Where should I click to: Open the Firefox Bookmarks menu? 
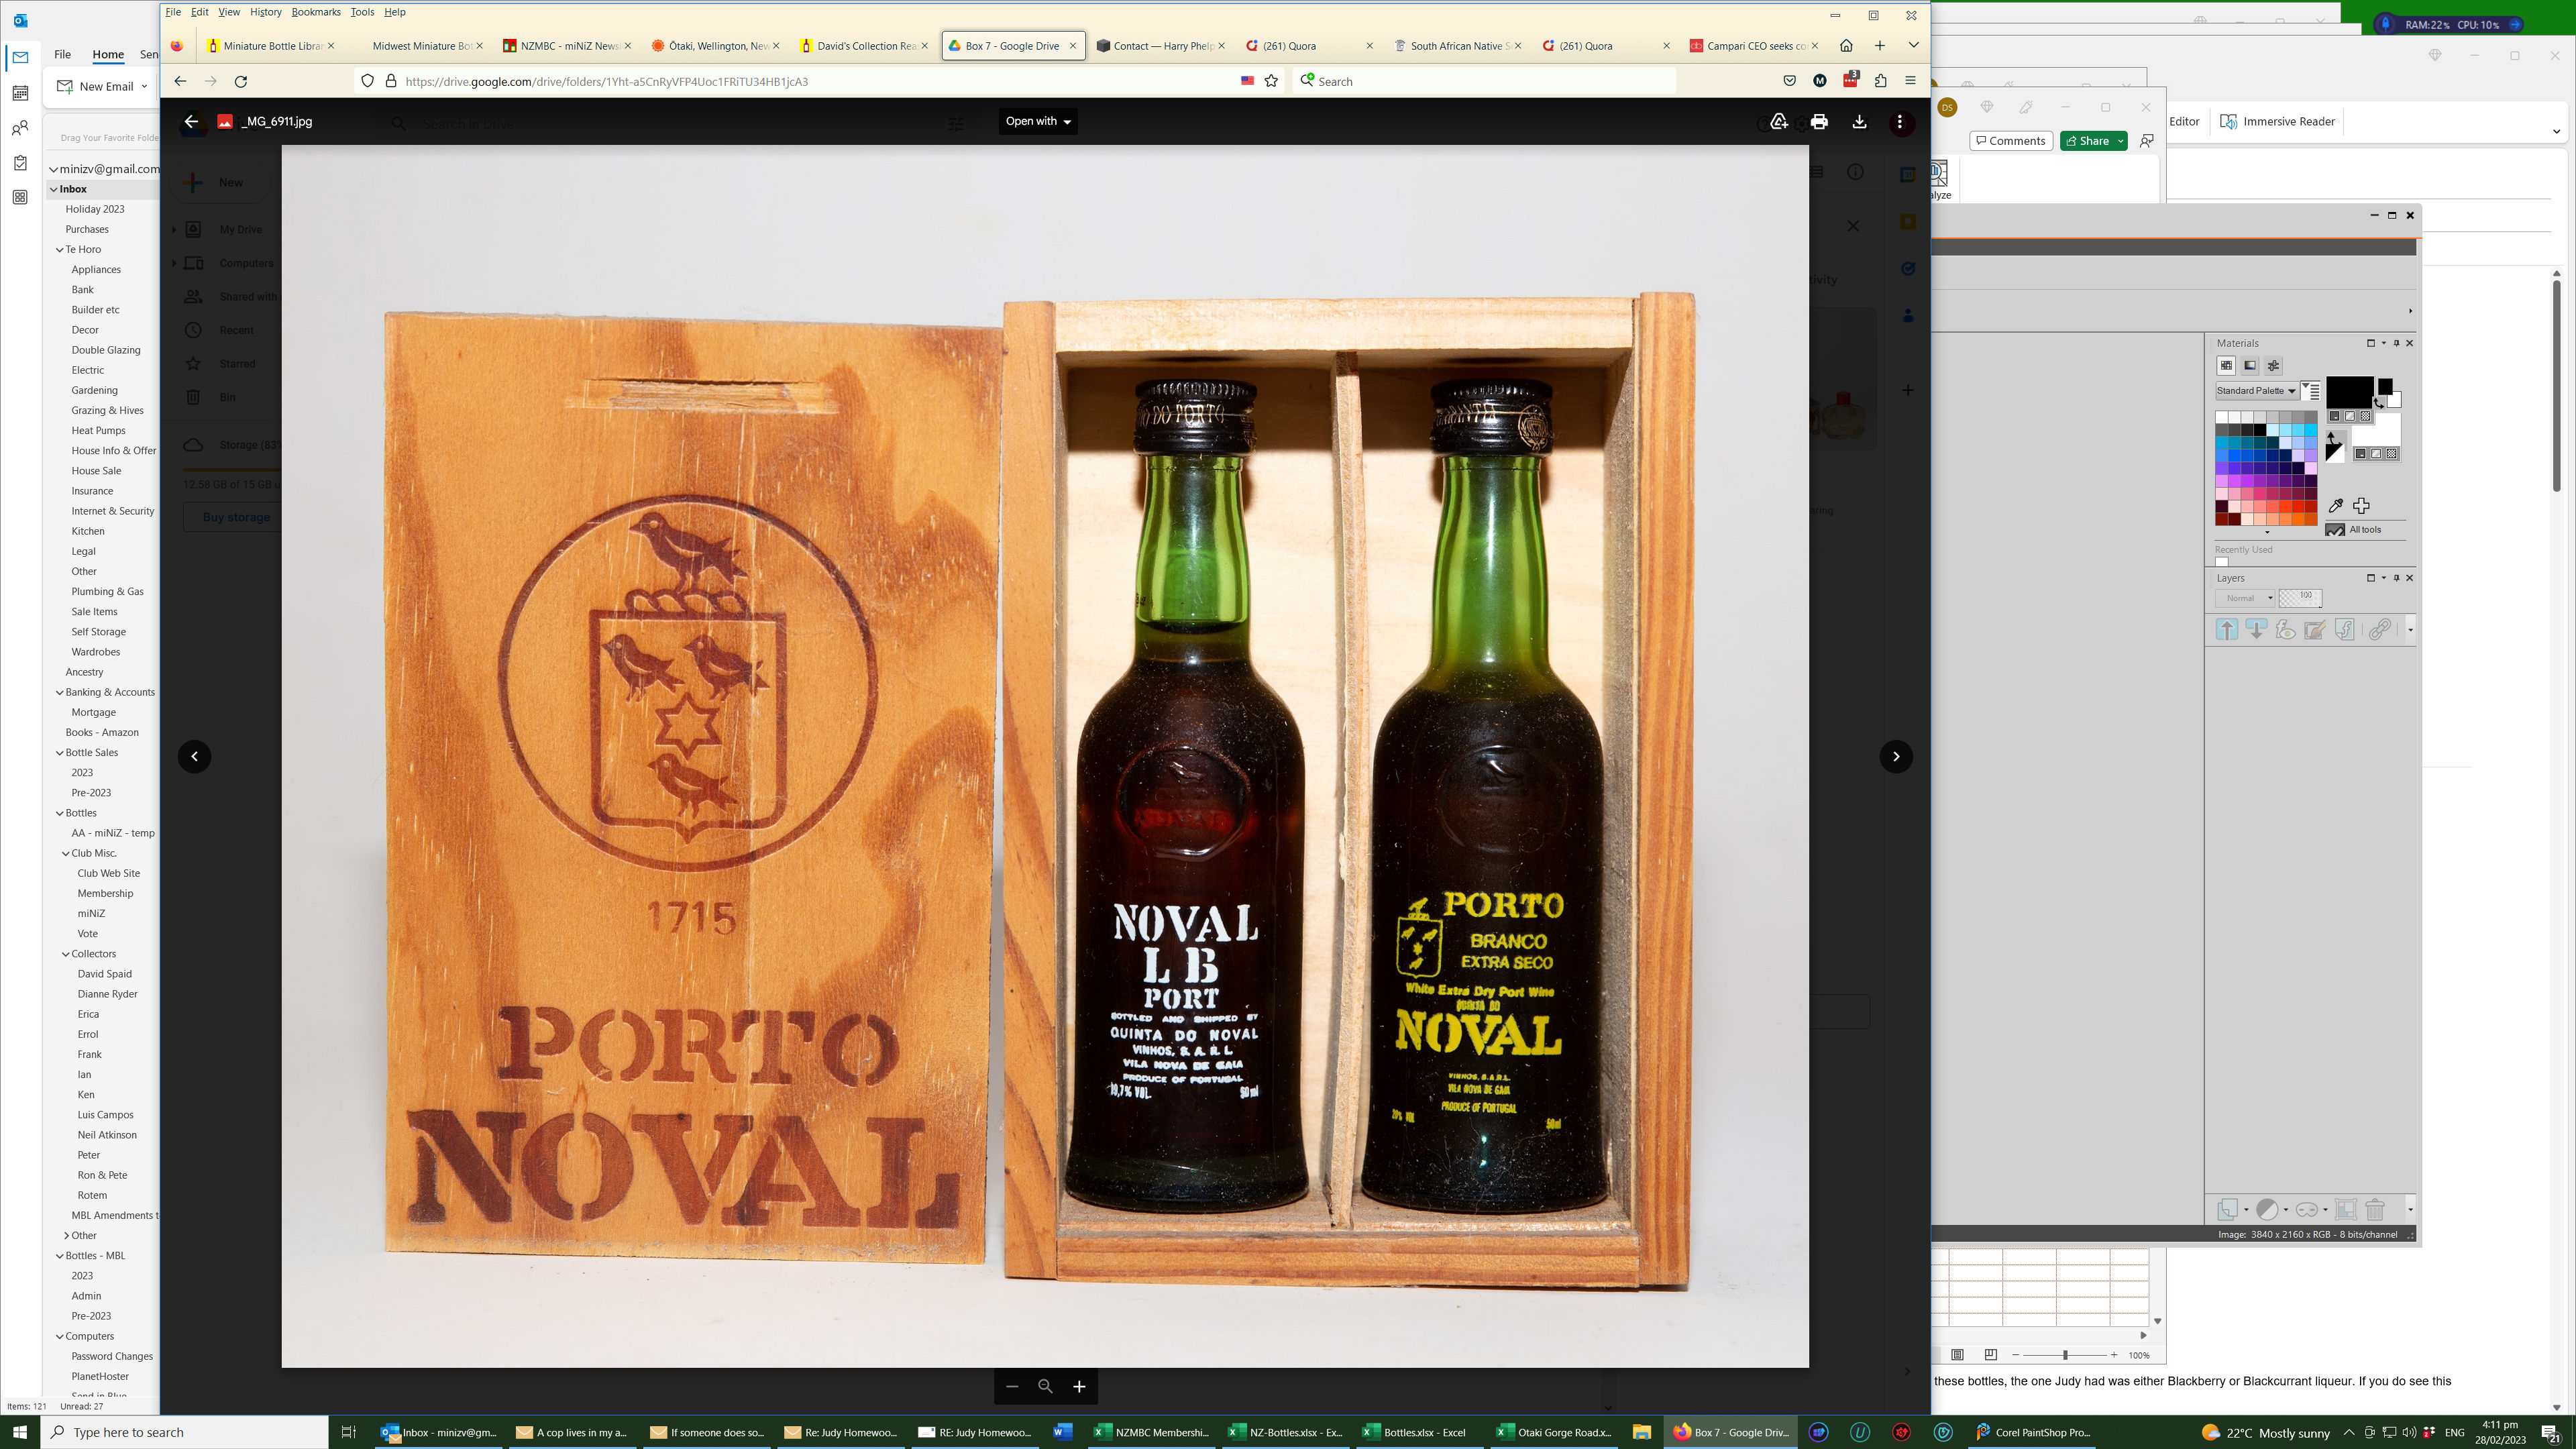[x=316, y=12]
